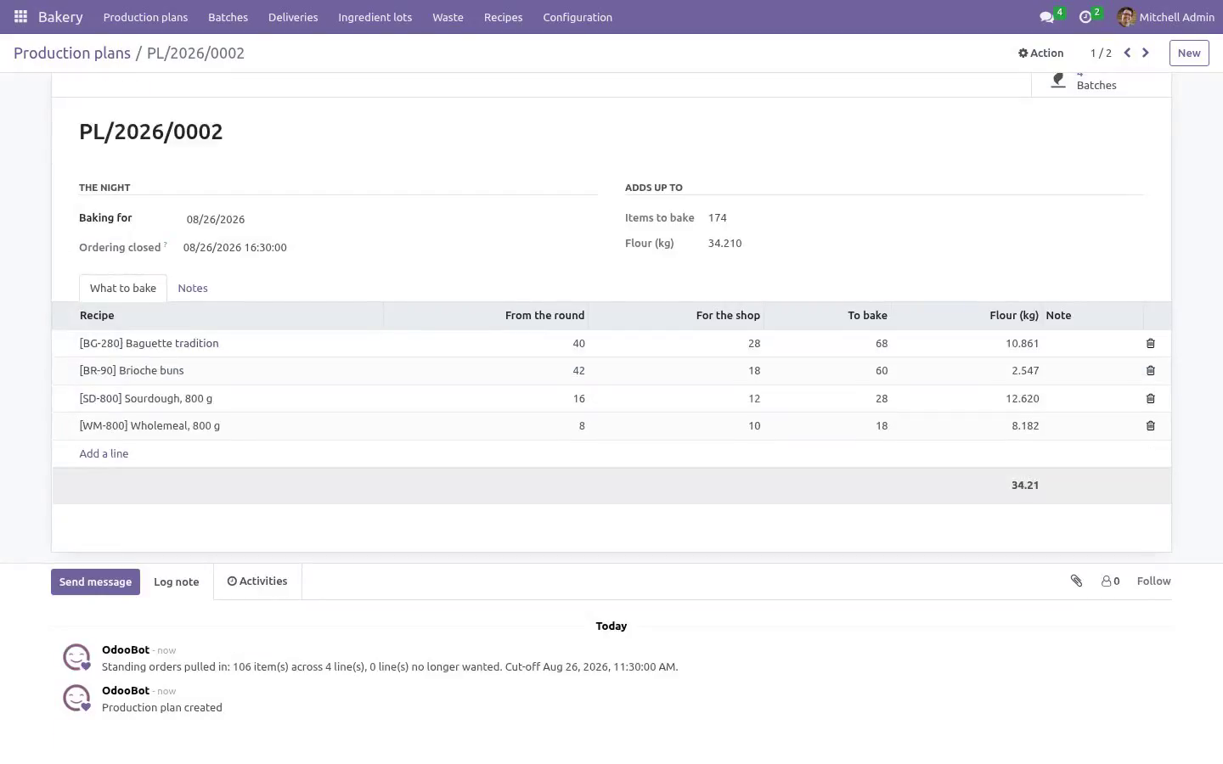The height and width of the screenshot is (764, 1223).
Task: Open the activities clock icon in navbar
Action: (1085, 17)
